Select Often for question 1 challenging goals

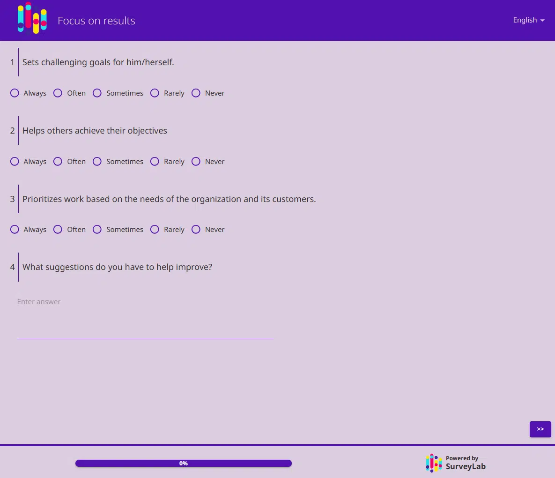click(x=58, y=93)
